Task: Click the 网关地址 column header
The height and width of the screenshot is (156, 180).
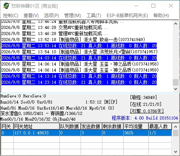Action: tap(37, 126)
